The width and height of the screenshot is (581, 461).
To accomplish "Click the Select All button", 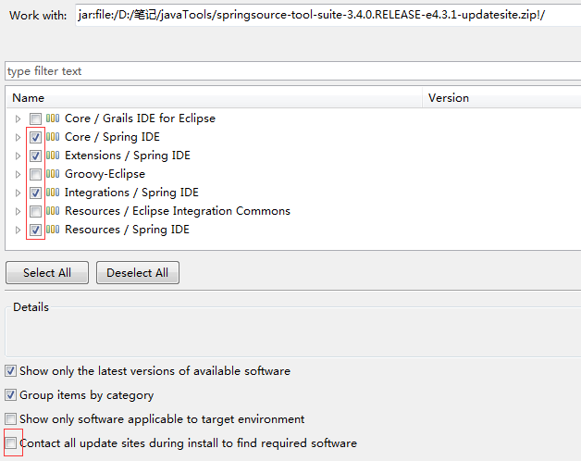I will (x=47, y=272).
